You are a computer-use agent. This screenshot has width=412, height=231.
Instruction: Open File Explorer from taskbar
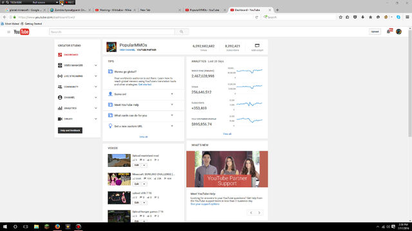(36, 227)
